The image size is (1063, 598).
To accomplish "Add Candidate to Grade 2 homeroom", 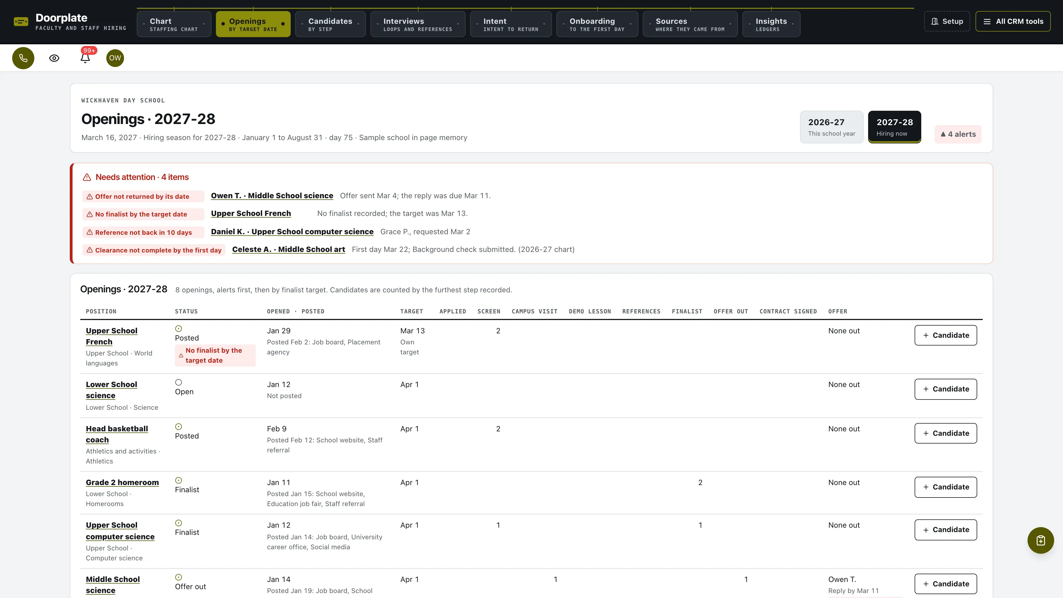I will (x=945, y=487).
